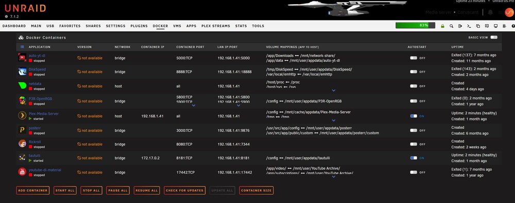
Task: Click the Add Container button
Action: 33,191
